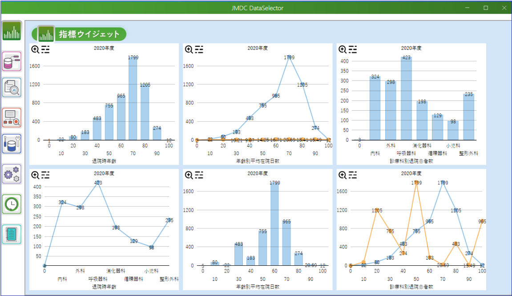
Task: Toggle legend list on top-left 退院時年齢 bar chart
Action: 45,49
